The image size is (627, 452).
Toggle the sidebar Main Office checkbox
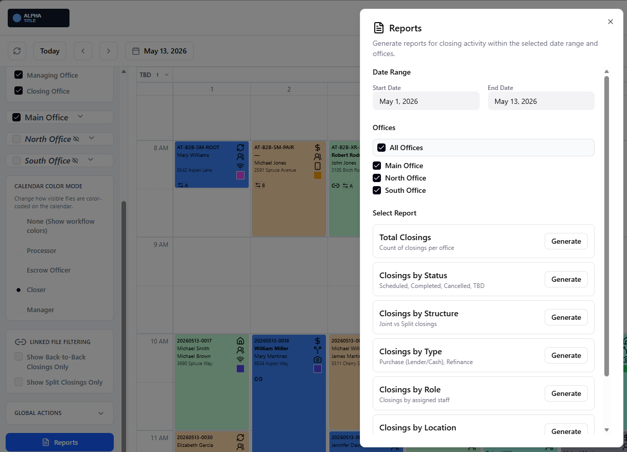point(16,117)
